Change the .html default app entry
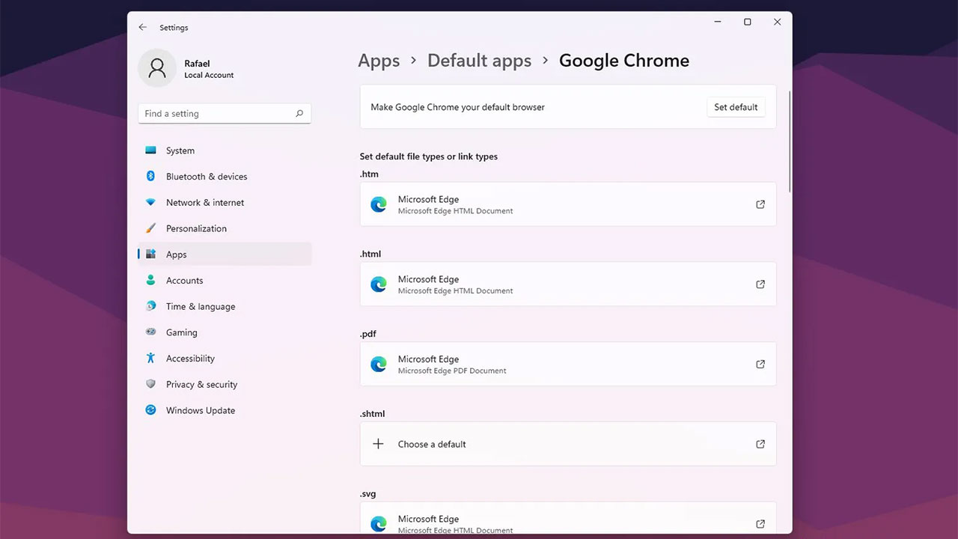Screen dimensions: 958x539 (x=568, y=284)
